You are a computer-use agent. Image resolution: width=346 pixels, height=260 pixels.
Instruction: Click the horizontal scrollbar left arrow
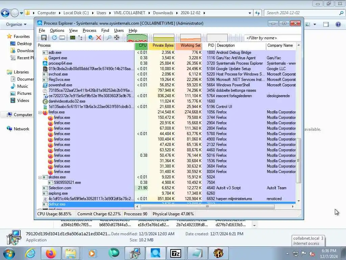137,207
